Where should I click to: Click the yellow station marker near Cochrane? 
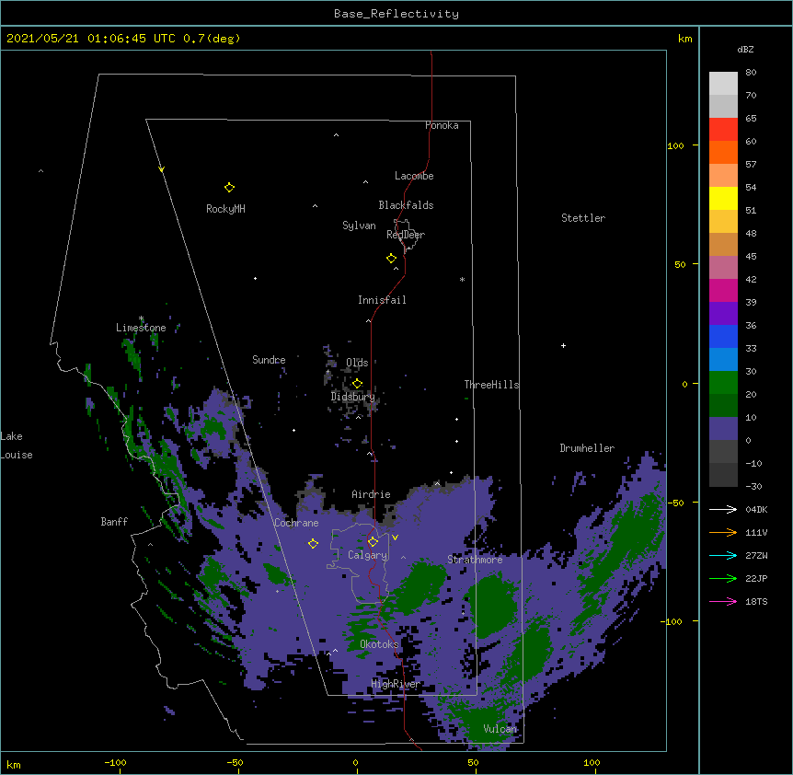(x=313, y=544)
